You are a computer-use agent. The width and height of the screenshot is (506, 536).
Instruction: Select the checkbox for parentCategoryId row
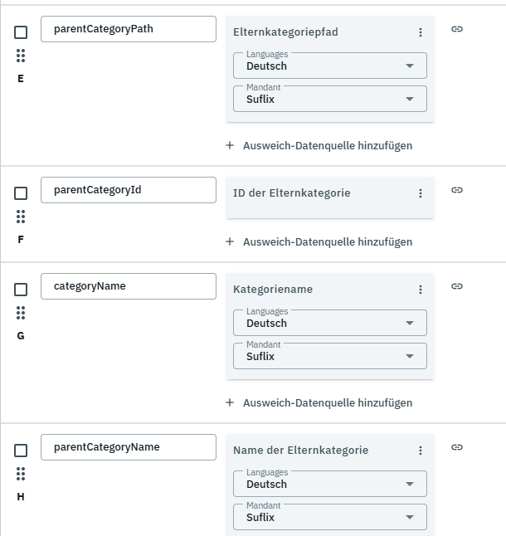point(21,193)
